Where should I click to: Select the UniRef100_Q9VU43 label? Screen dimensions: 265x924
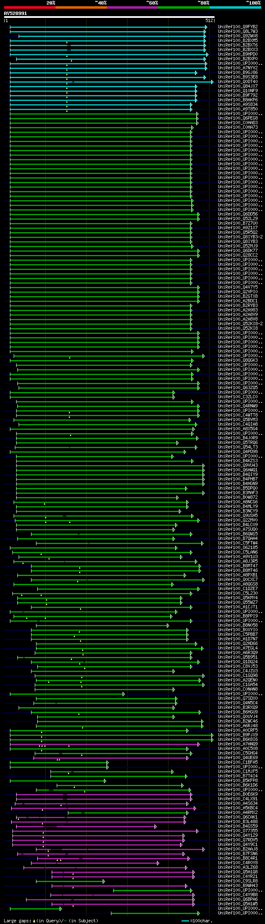pyautogui.click(x=238, y=466)
